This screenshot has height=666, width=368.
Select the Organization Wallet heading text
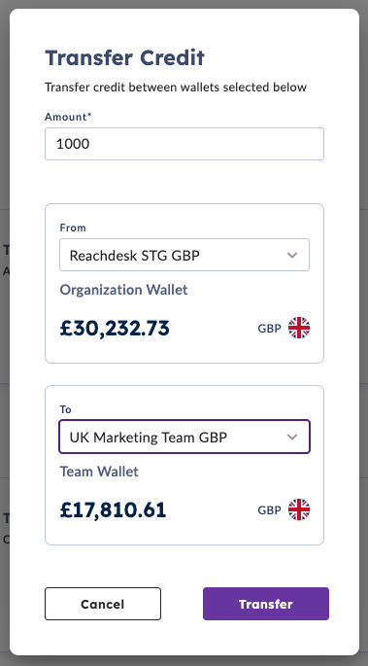123,290
